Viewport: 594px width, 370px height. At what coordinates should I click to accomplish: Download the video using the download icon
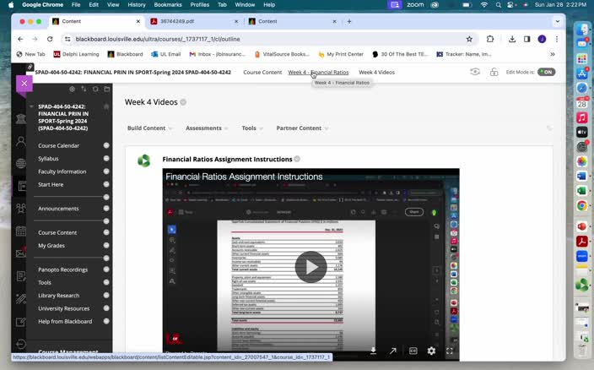(373, 351)
